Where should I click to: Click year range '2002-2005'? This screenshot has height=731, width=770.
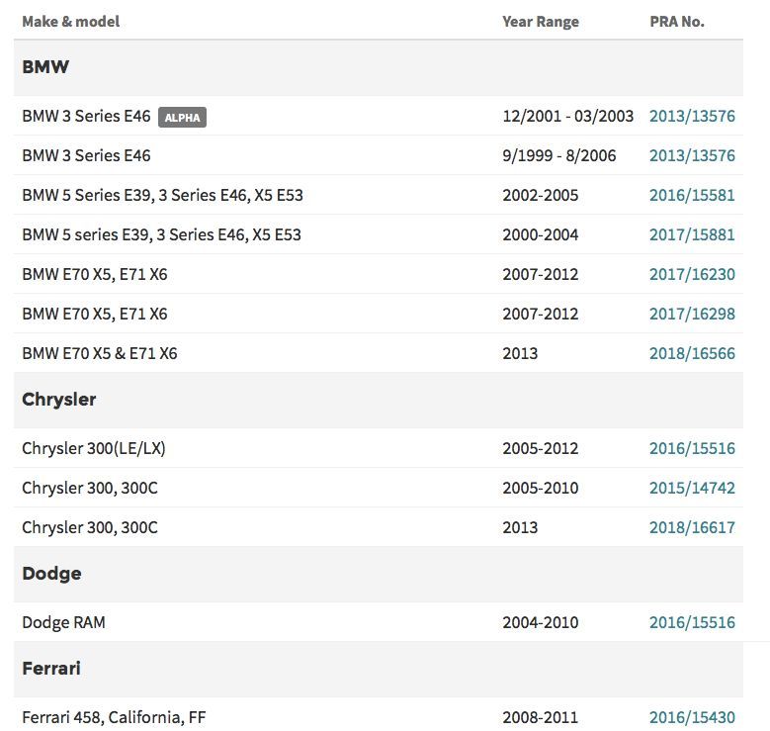tap(540, 195)
